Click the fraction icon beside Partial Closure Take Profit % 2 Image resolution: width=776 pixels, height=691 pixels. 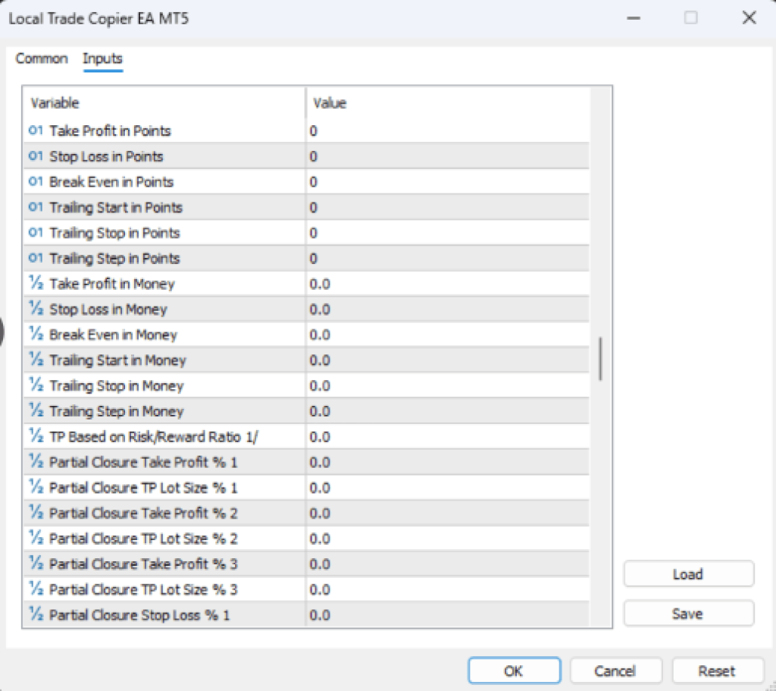click(x=36, y=513)
